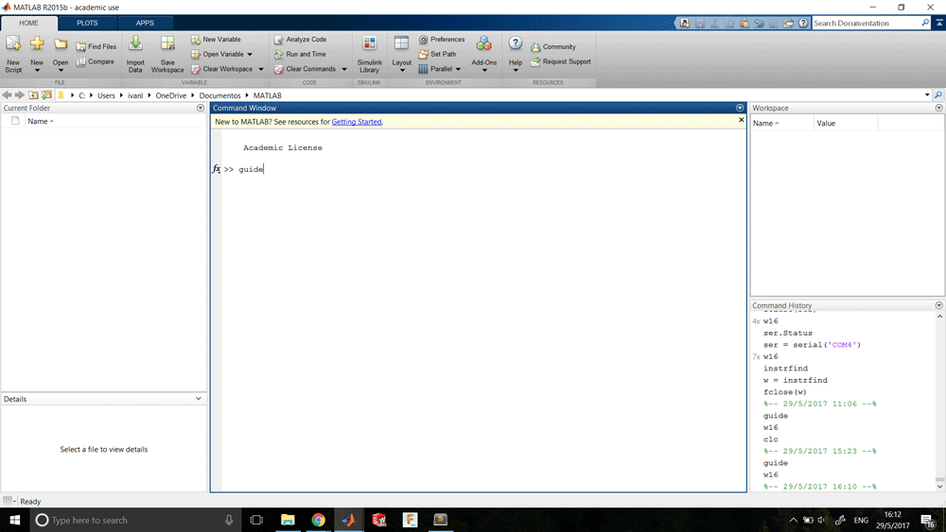Switch to the PLOTS tab
This screenshot has height=532, width=946.
(x=87, y=23)
